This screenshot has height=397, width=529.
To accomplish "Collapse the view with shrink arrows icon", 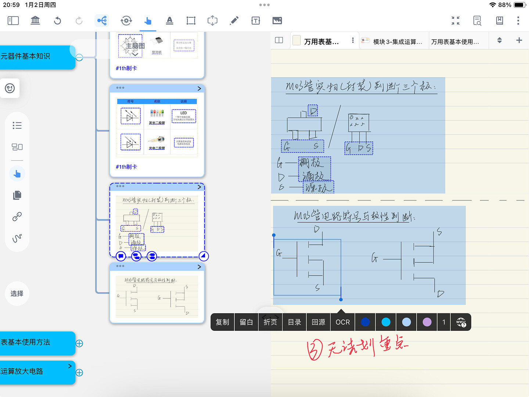I will (456, 21).
